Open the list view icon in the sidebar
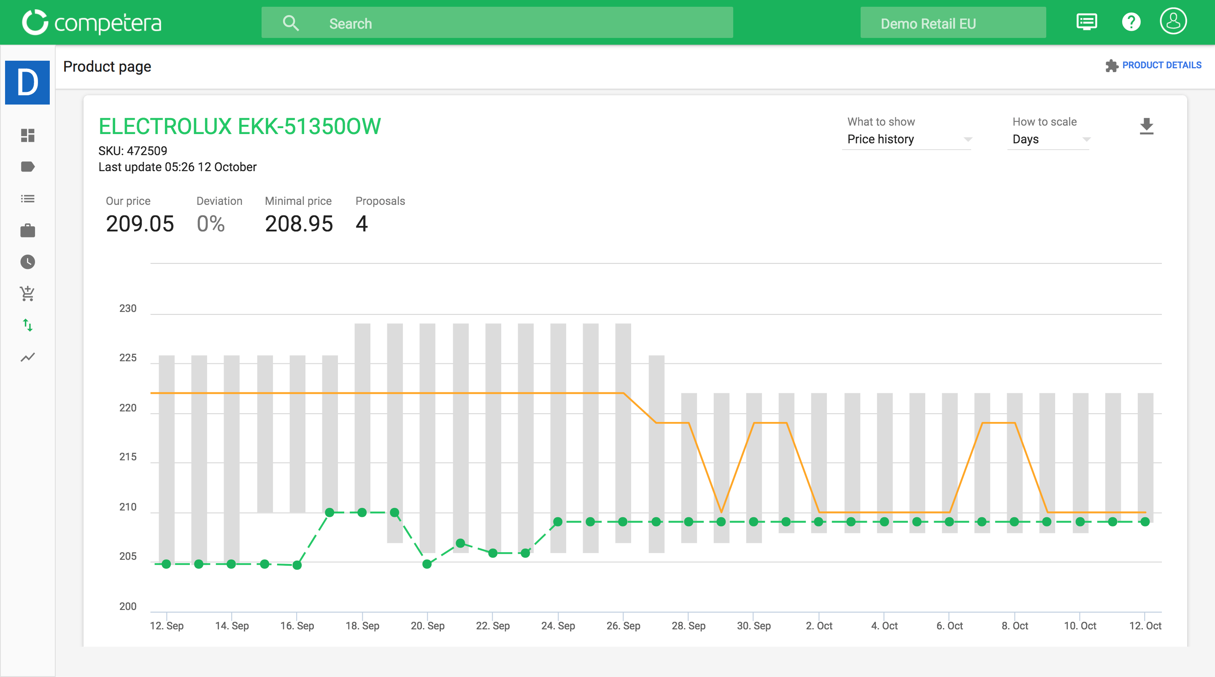The height and width of the screenshot is (677, 1215). 27,199
